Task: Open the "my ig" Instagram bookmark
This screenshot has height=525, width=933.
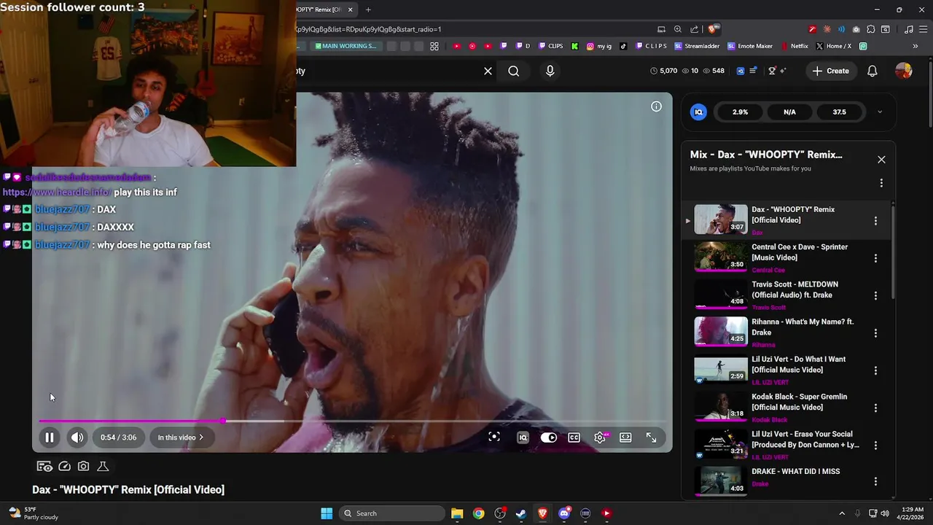Action: coord(599,46)
